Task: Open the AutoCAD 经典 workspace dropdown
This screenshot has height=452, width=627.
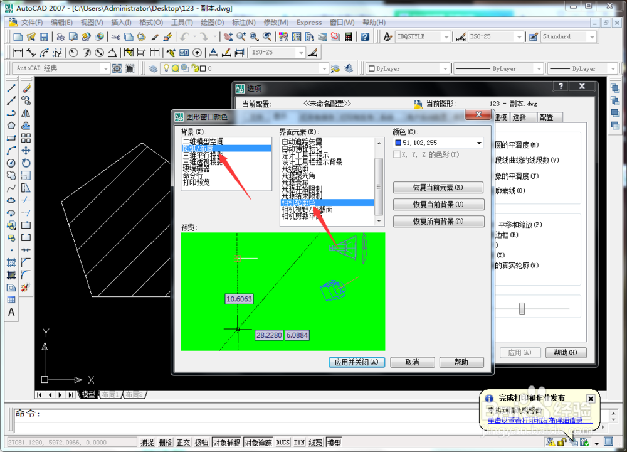Action: click(x=61, y=68)
